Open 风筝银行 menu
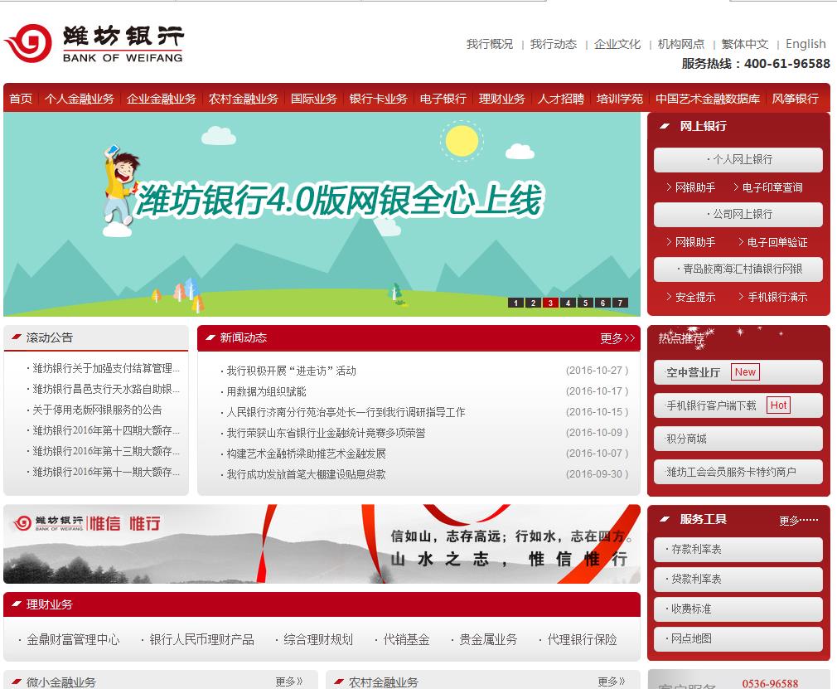 (x=796, y=99)
